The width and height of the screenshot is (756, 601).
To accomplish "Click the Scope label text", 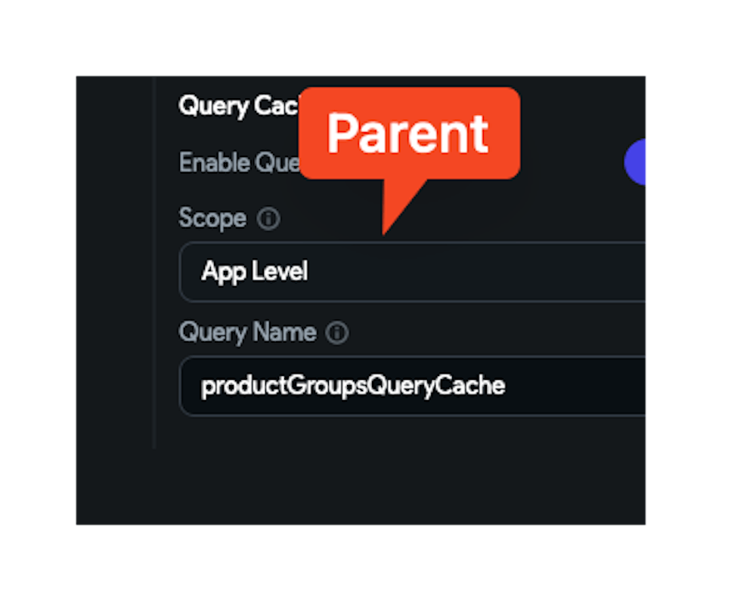I will pos(212,218).
